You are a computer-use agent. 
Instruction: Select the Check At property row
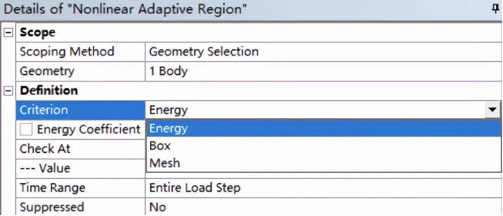[45, 149]
